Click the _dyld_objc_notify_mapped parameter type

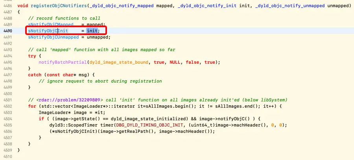click(x=122, y=6)
